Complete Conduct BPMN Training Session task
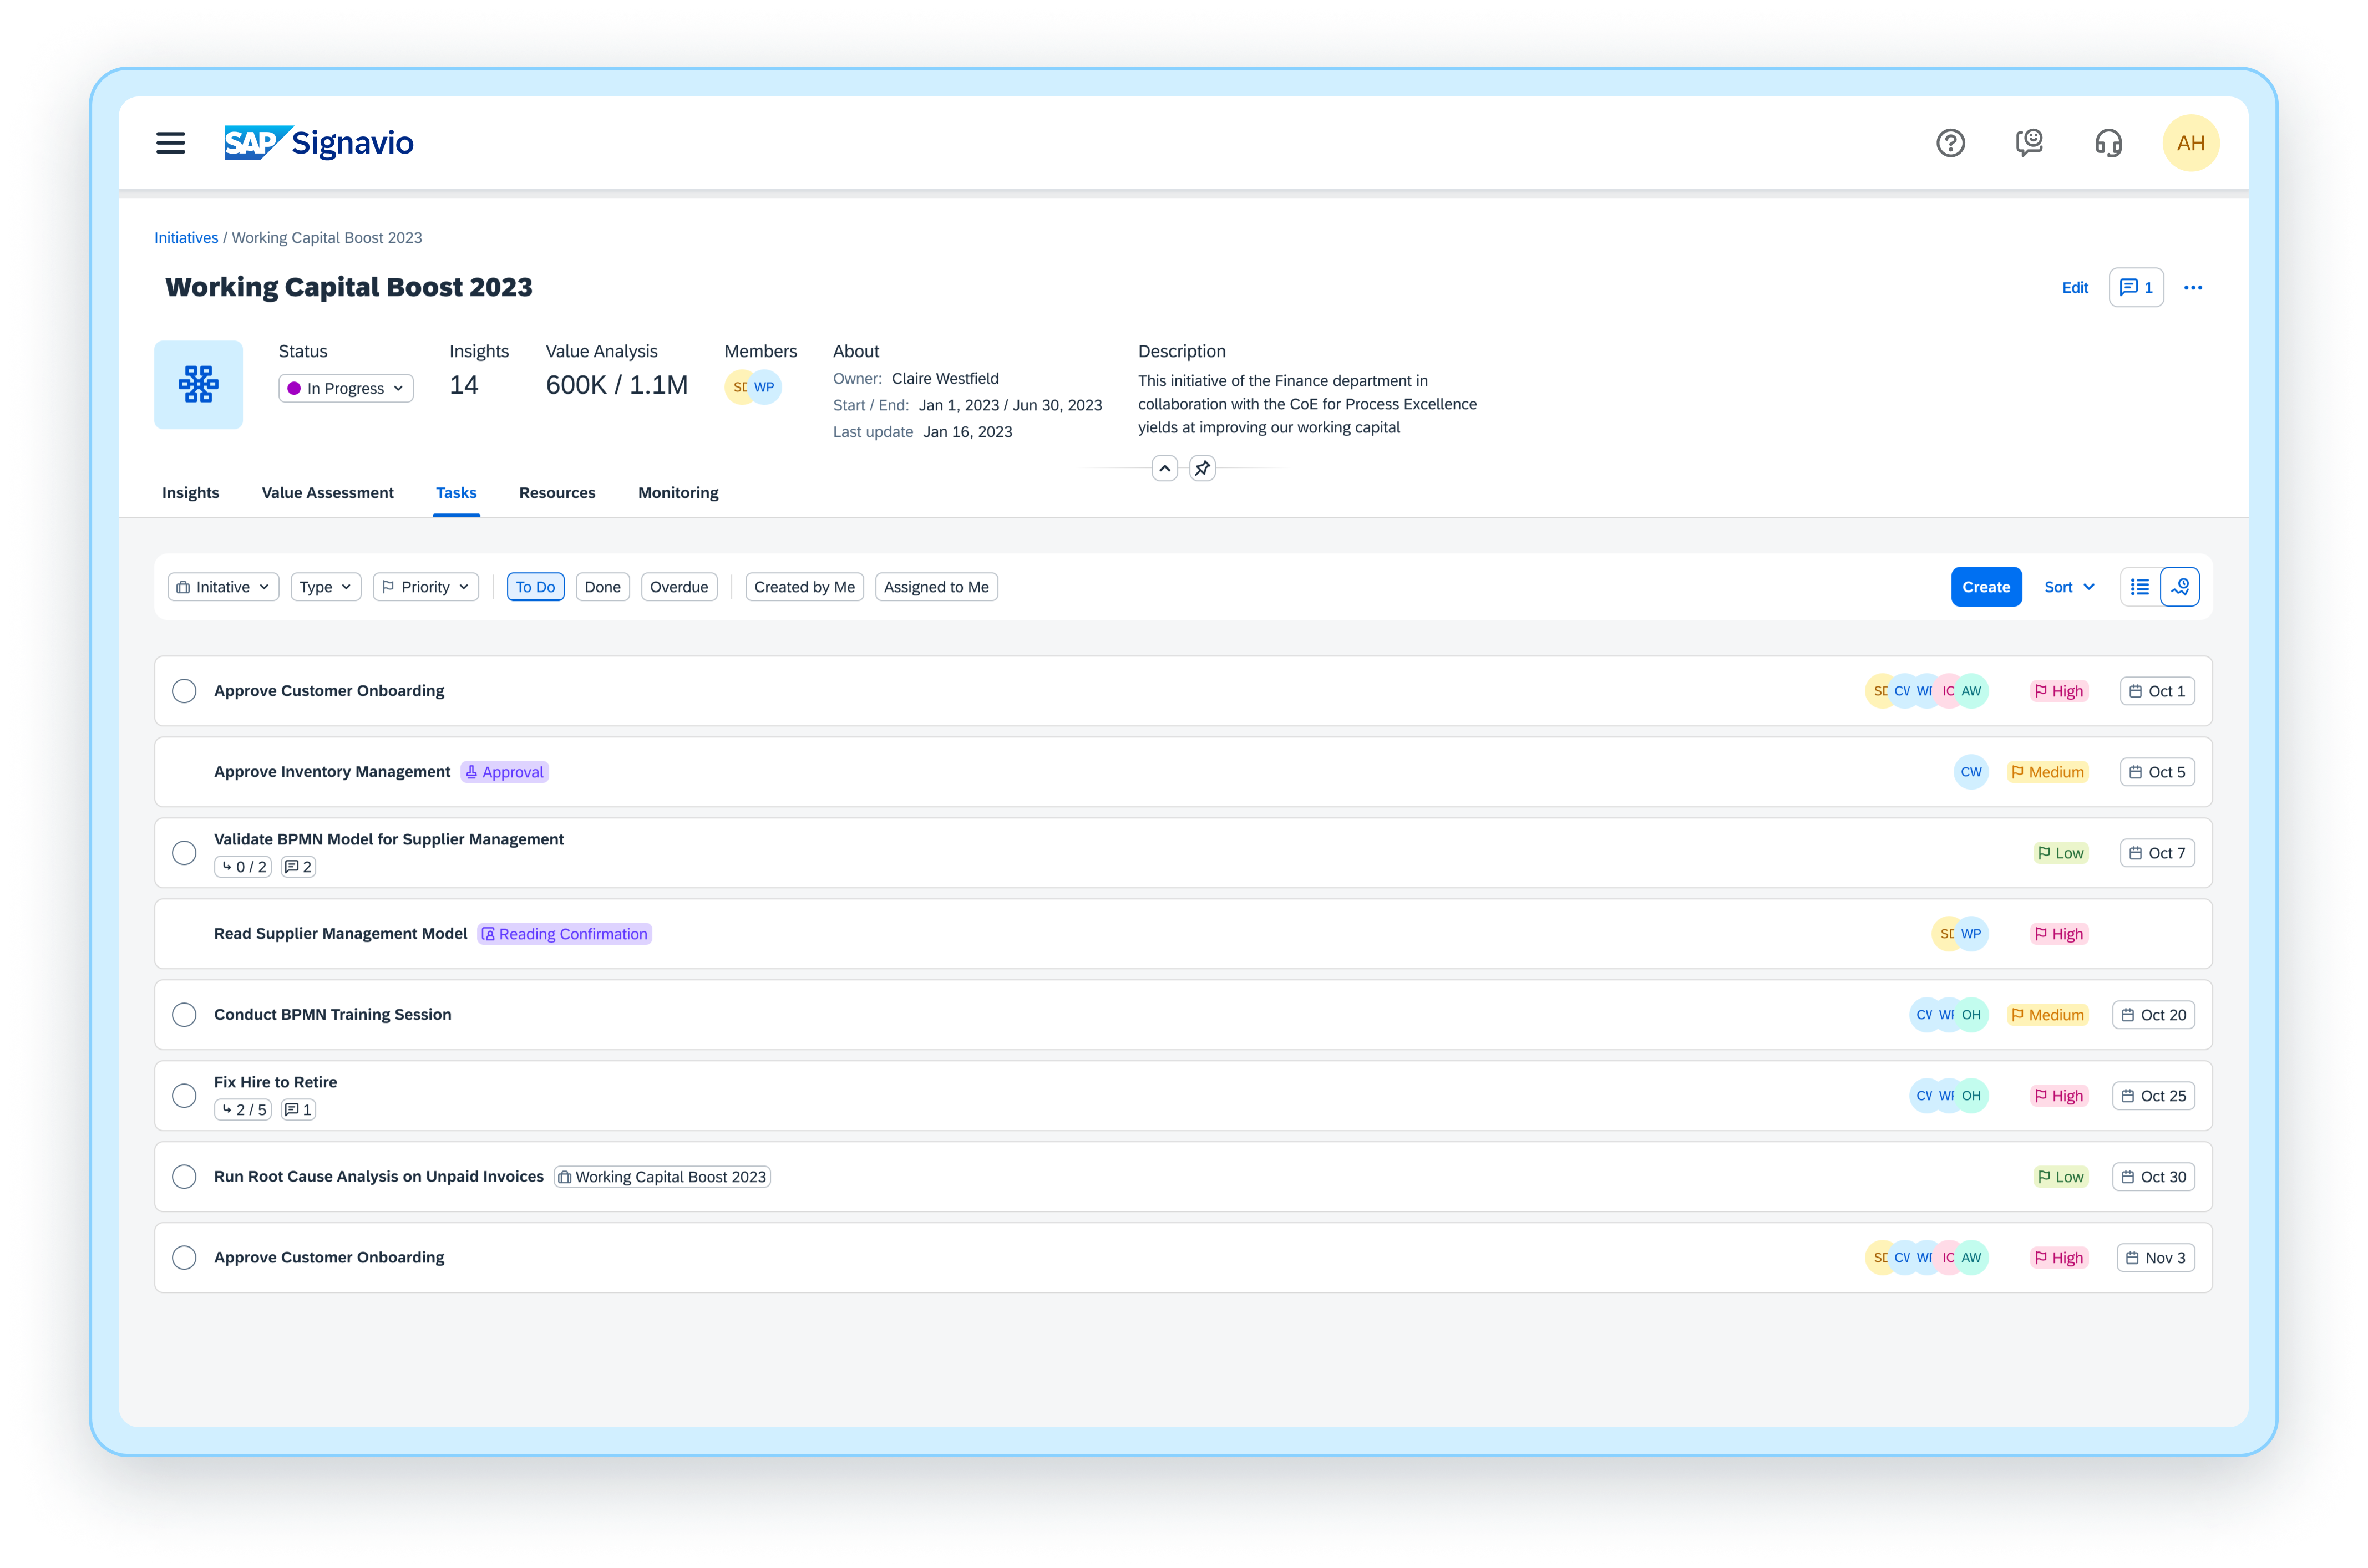Image resolution: width=2368 pixels, height=1568 pixels. [x=184, y=1014]
